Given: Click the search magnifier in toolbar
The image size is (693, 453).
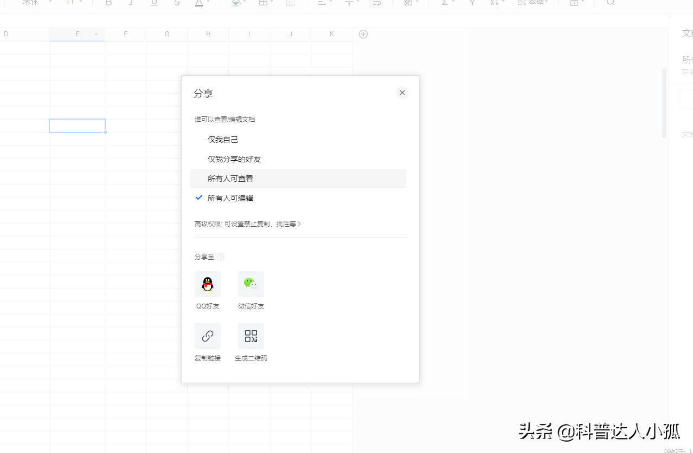Looking at the screenshot, I should click(x=611, y=3).
